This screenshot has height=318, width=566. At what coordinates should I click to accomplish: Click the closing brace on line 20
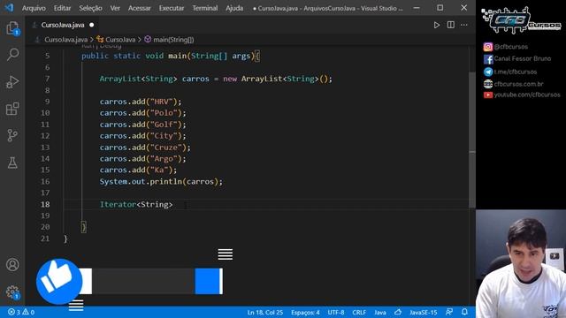84,227
